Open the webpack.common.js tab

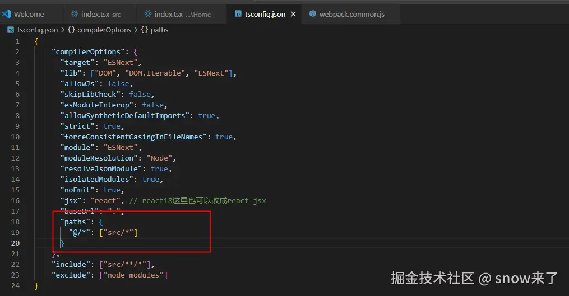click(350, 14)
